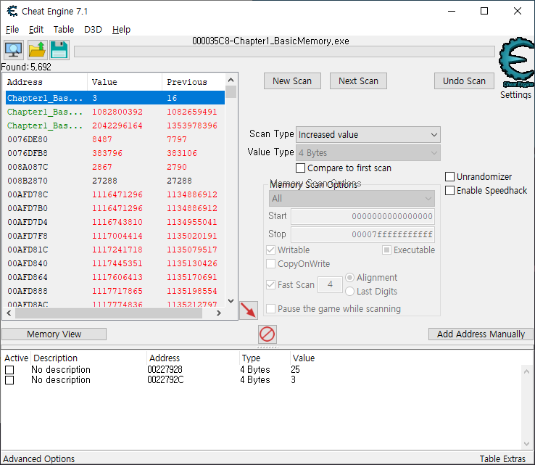Select the Last Digits radio button

point(349,291)
